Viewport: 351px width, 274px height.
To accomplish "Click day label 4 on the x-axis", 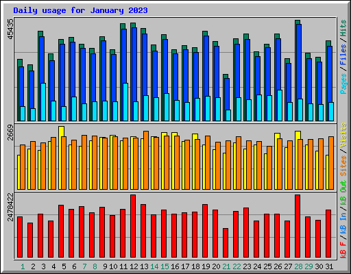I will [53, 266].
